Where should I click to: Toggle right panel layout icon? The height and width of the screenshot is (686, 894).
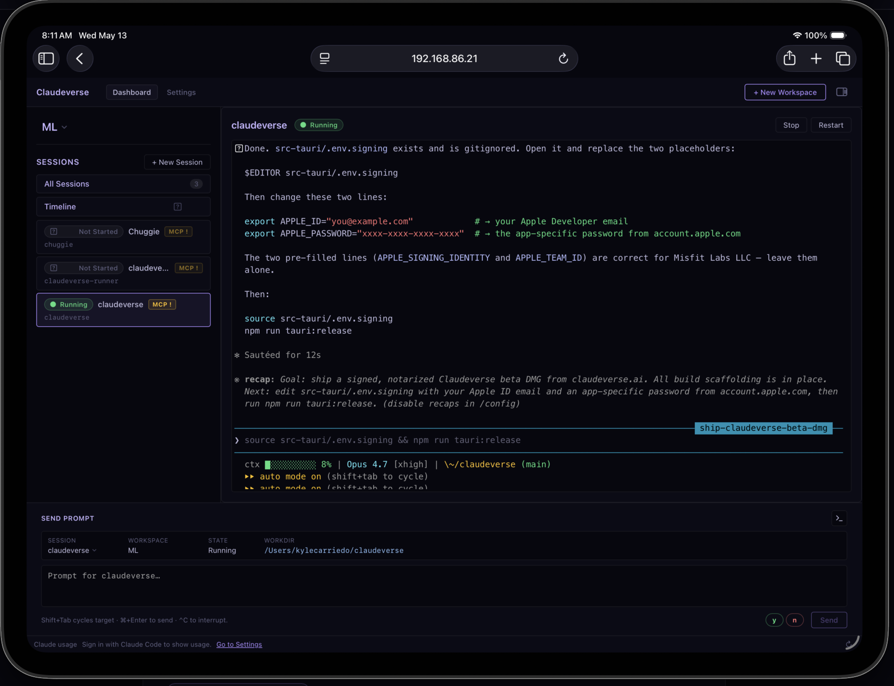coord(842,92)
